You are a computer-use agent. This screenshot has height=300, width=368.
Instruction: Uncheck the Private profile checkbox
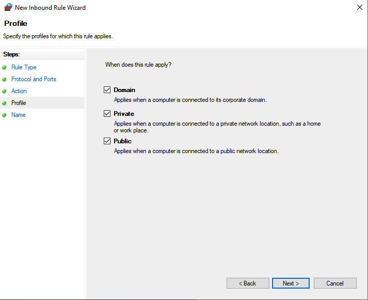(107, 114)
